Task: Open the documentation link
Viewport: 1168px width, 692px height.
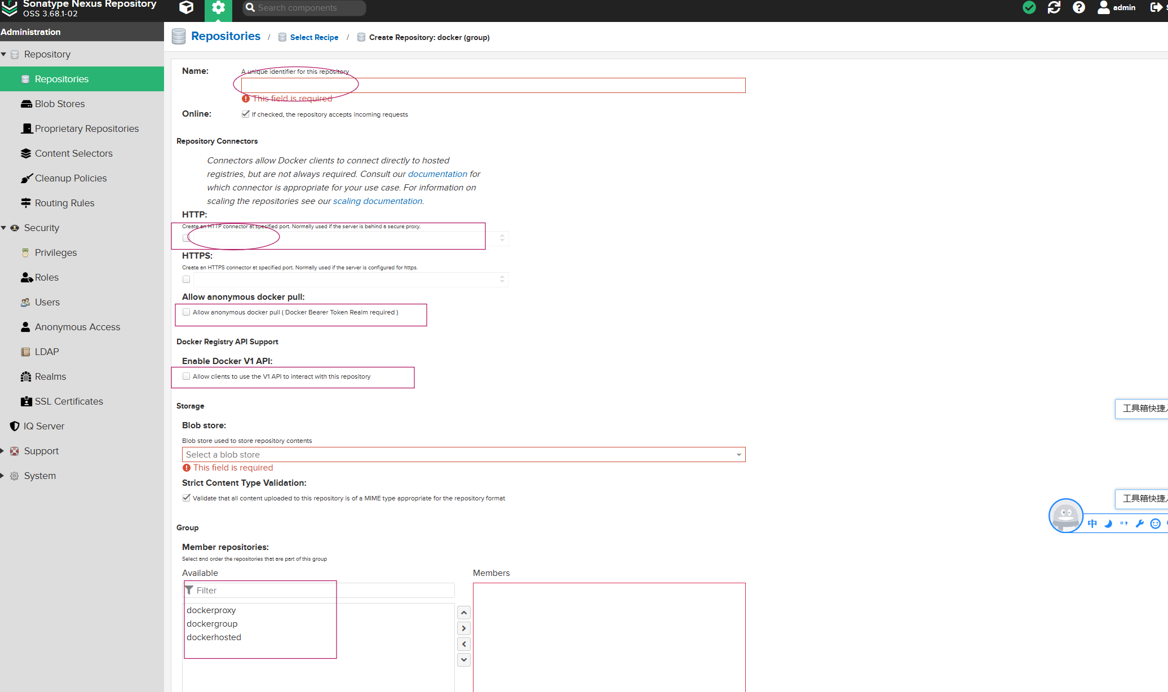Action: pos(437,174)
